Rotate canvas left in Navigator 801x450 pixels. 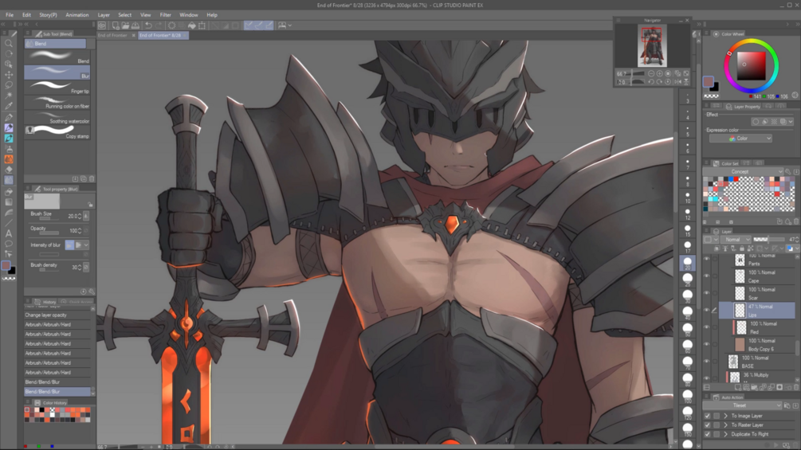[x=651, y=81]
